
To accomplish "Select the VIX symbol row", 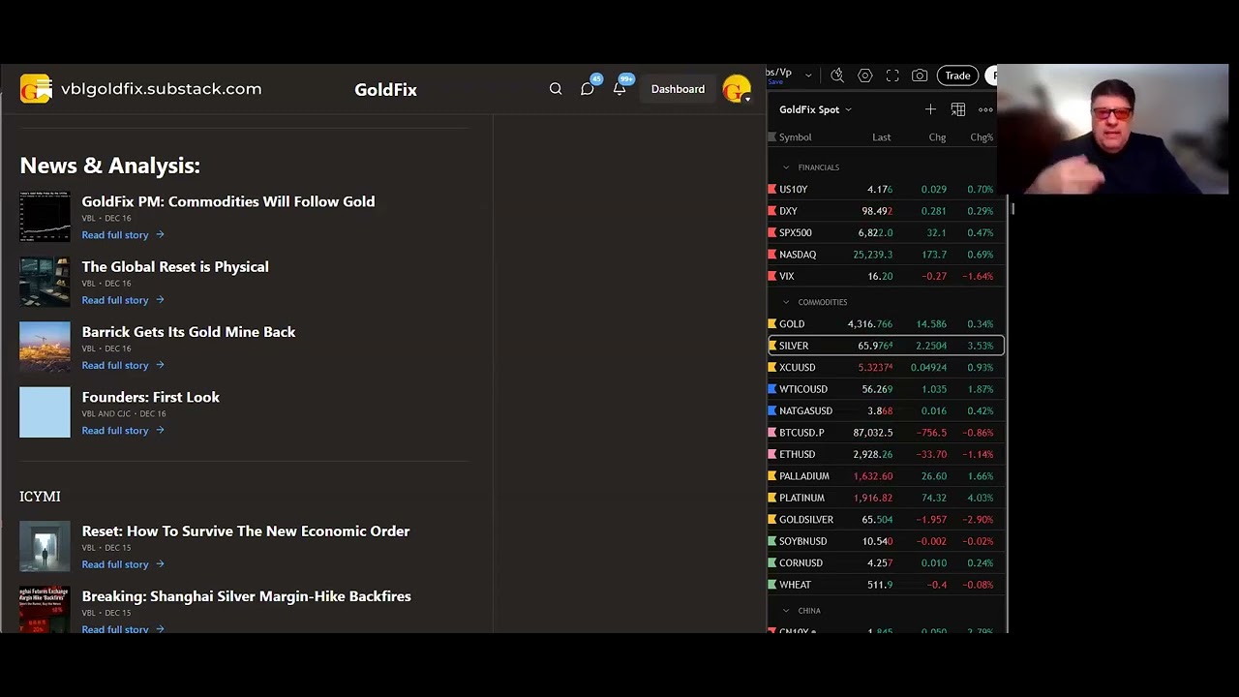I will click(886, 276).
